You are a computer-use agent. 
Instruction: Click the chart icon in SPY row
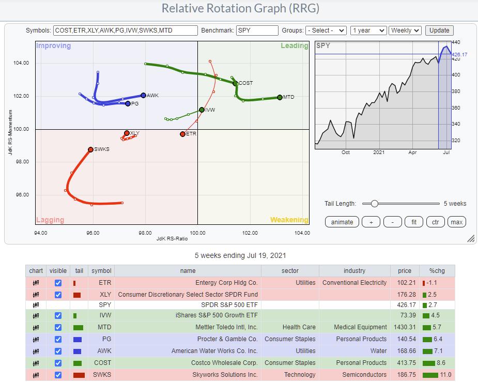(x=36, y=303)
